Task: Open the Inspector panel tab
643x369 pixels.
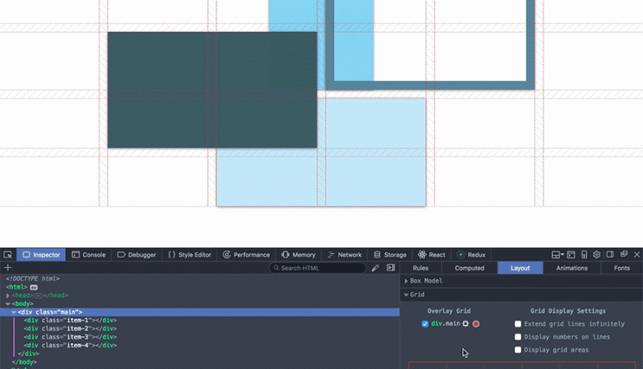Action: pyautogui.click(x=41, y=254)
